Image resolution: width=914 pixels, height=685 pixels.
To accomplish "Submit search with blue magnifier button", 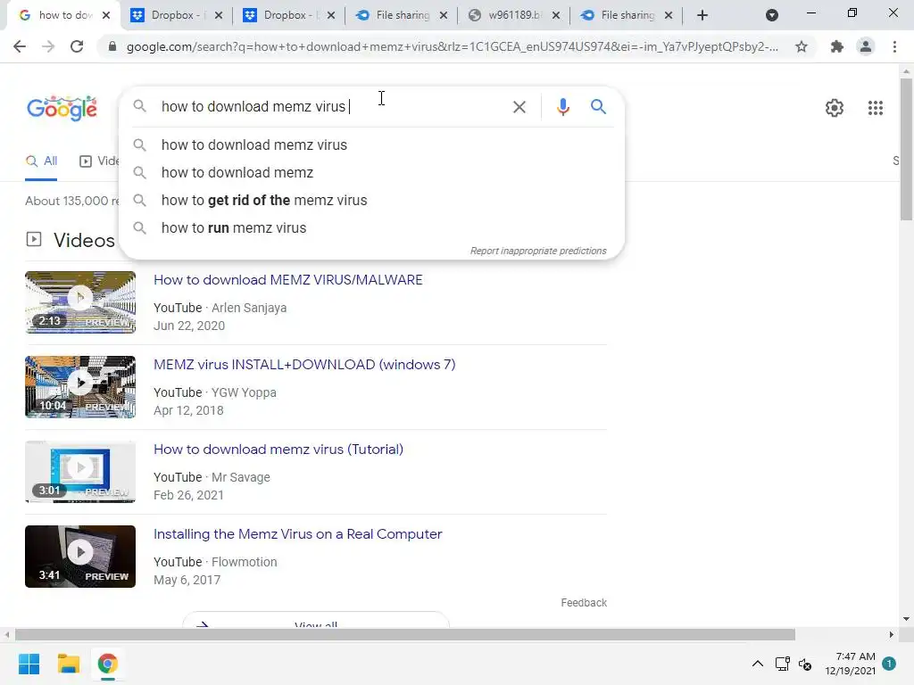I will click(x=598, y=107).
